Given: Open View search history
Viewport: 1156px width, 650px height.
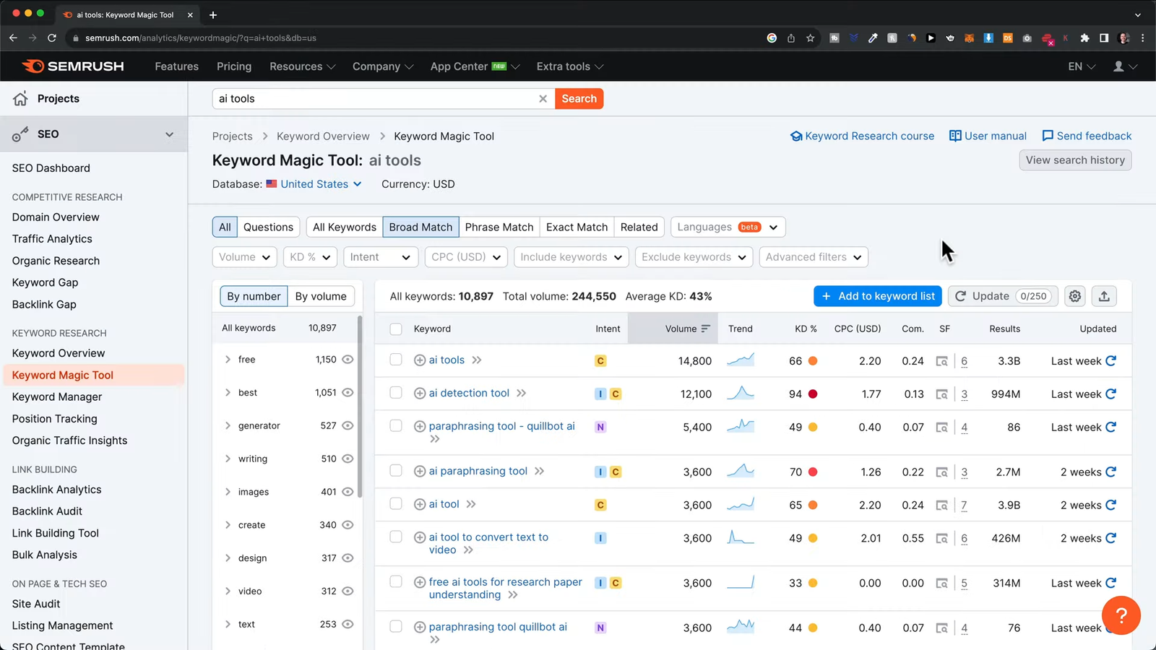Looking at the screenshot, I should click(x=1074, y=160).
